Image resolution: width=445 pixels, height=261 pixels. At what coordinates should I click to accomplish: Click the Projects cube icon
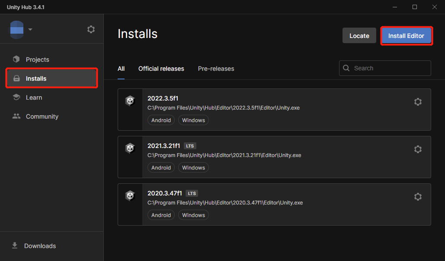pyautogui.click(x=16, y=59)
